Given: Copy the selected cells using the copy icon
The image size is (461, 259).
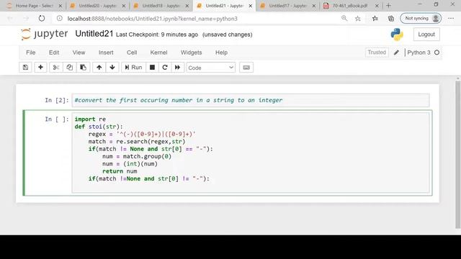Looking at the screenshot, I should pos(69,68).
